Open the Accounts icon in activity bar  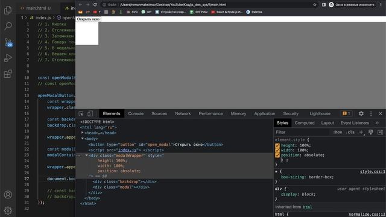tap(8, 195)
